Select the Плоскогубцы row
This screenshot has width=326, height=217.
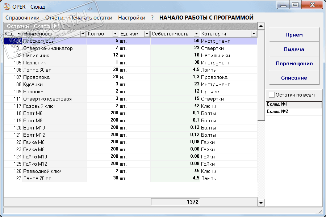pyautogui.click(x=130, y=41)
